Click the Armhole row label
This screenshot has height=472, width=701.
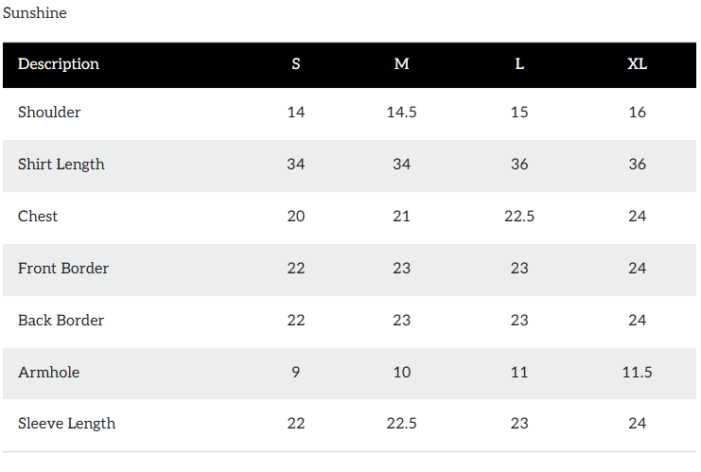pos(48,373)
